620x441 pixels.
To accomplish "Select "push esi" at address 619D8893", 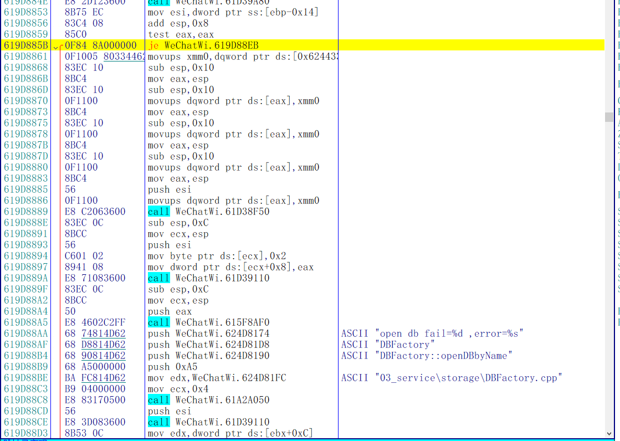I will point(170,245).
